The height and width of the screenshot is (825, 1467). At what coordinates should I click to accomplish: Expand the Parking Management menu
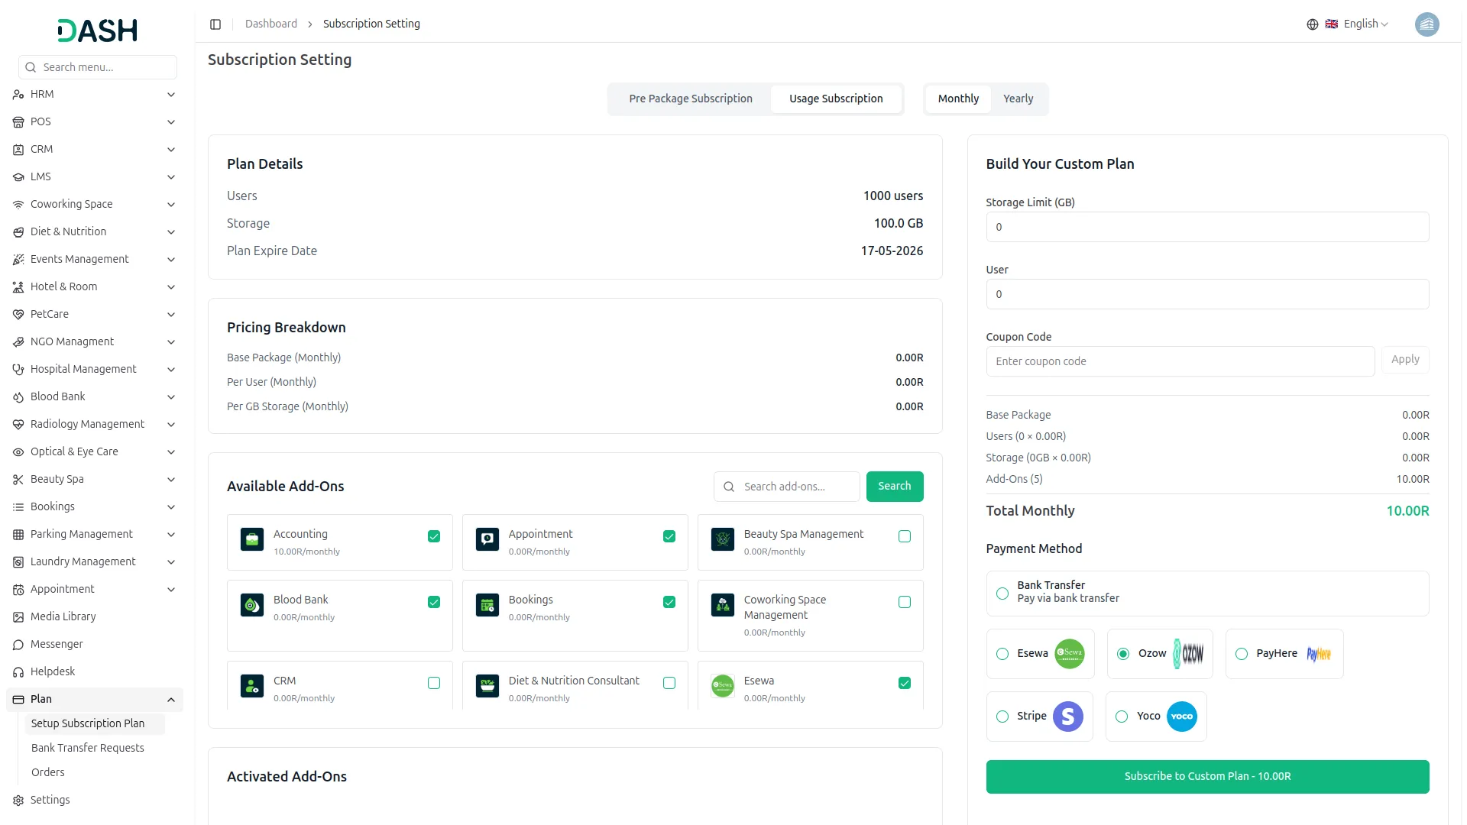95,534
